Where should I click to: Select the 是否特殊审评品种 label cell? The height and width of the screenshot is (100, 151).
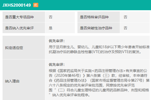(x=99, y=17)
